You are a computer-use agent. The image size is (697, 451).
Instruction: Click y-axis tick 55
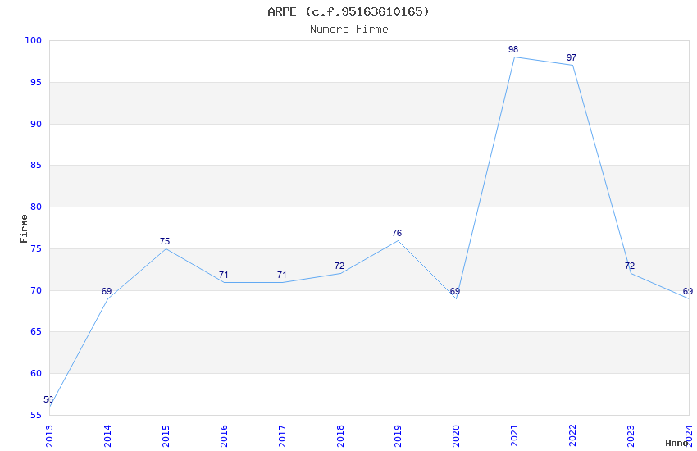[36, 416]
